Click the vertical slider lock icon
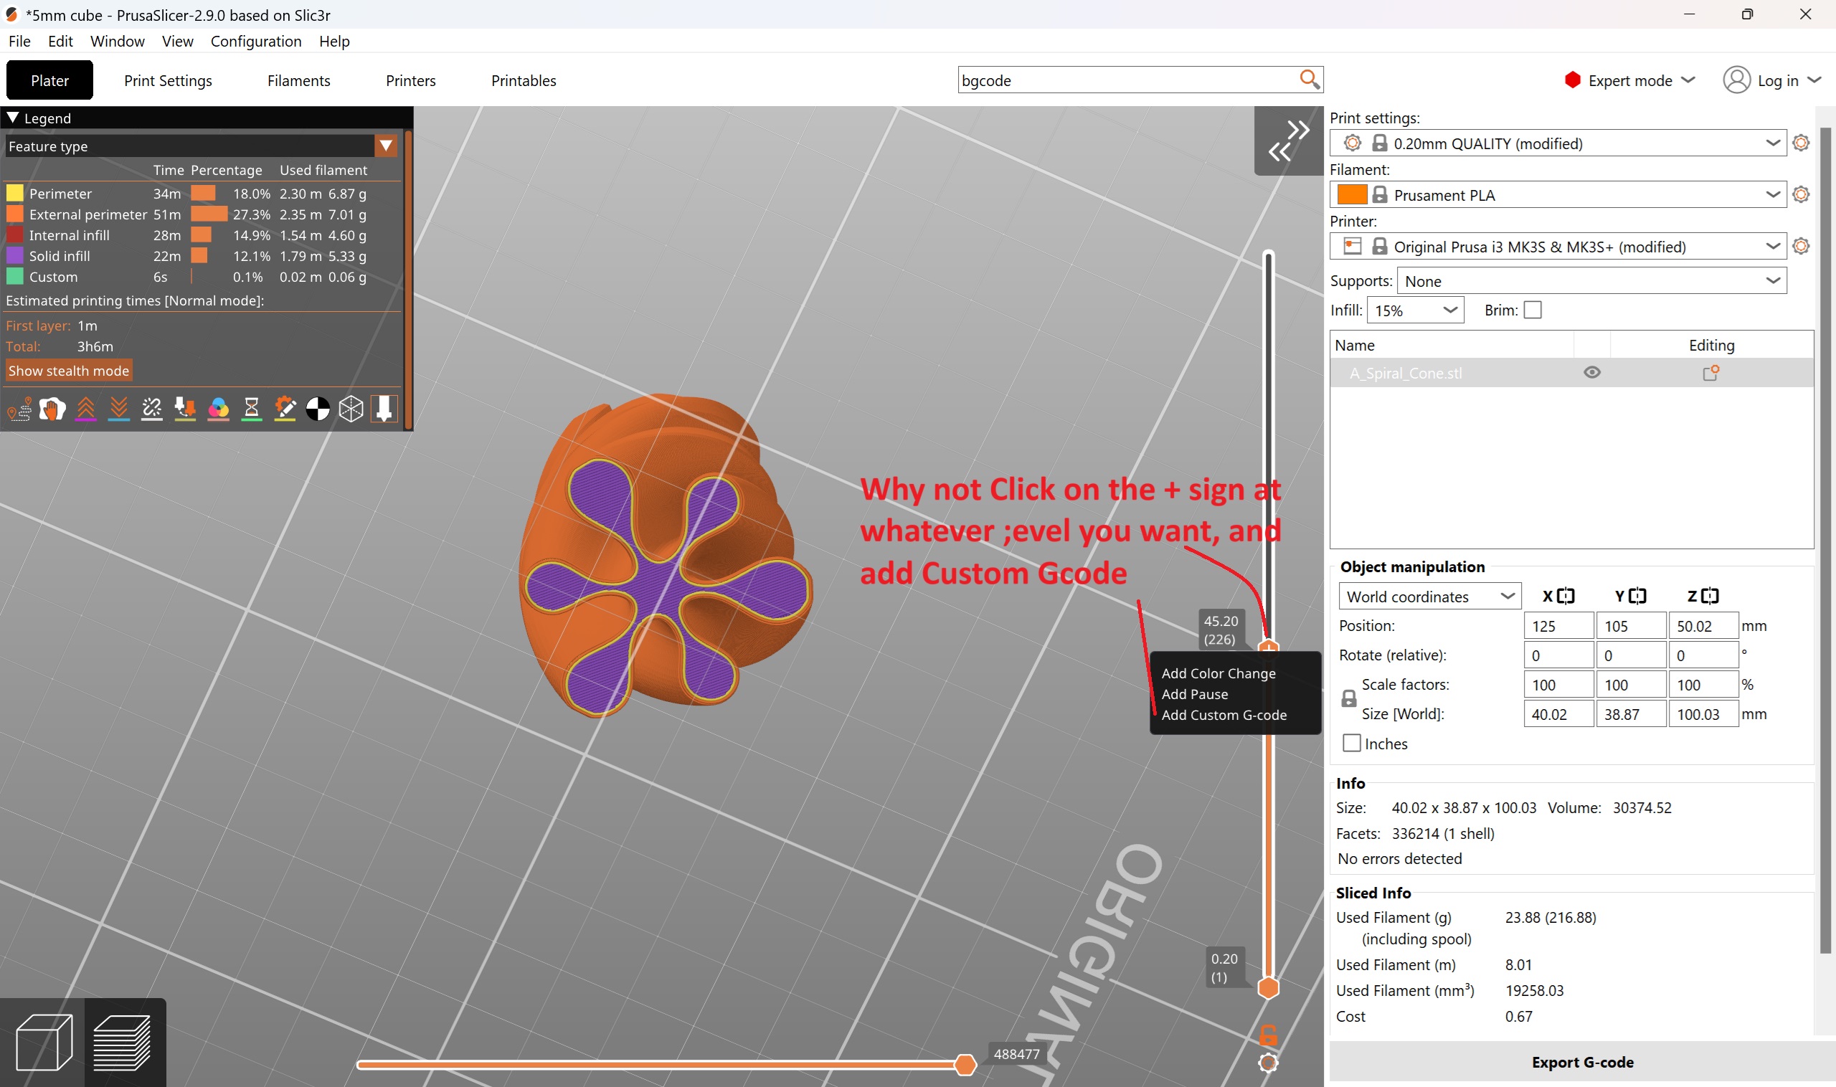Image resolution: width=1836 pixels, height=1087 pixels. [1268, 1035]
